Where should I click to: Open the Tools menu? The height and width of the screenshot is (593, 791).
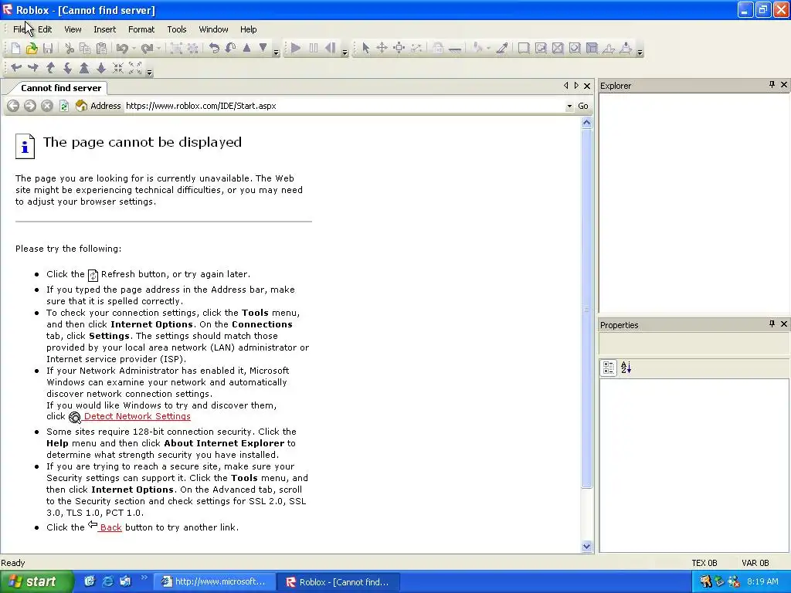tap(177, 29)
